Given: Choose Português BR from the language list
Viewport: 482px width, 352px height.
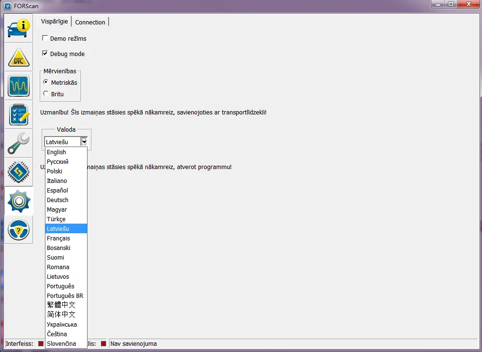Looking at the screenshot, I should tap(66, 295).
